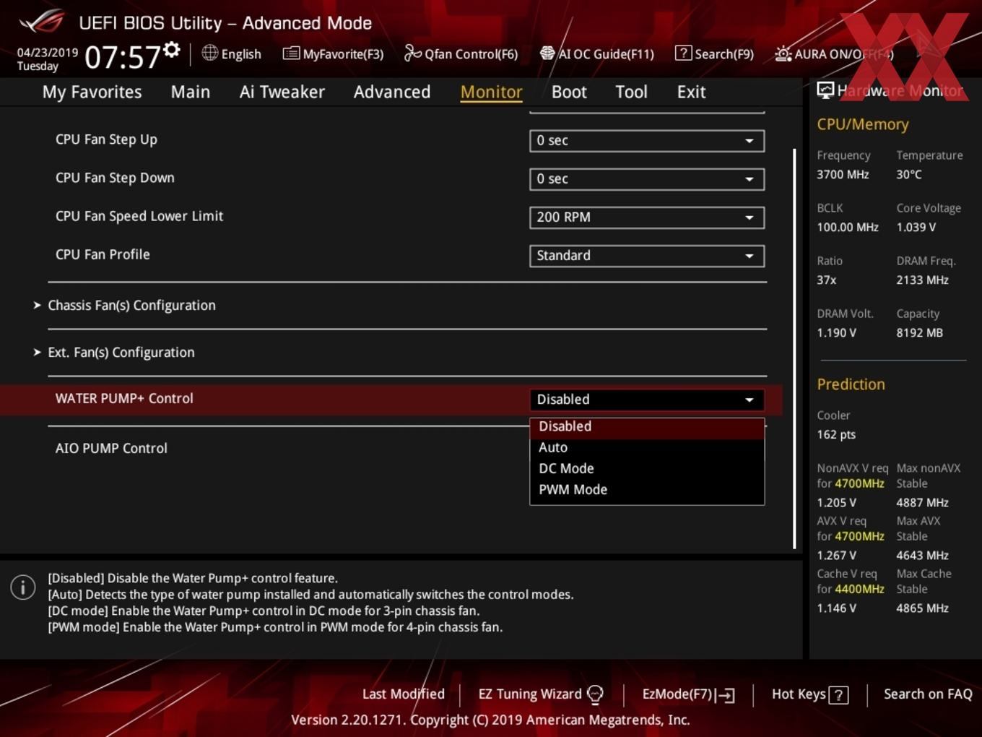The width and height of the screenshot is (982, 737).
Task: Open the CPU Fan Step Down dropdown
Action: 647,178
